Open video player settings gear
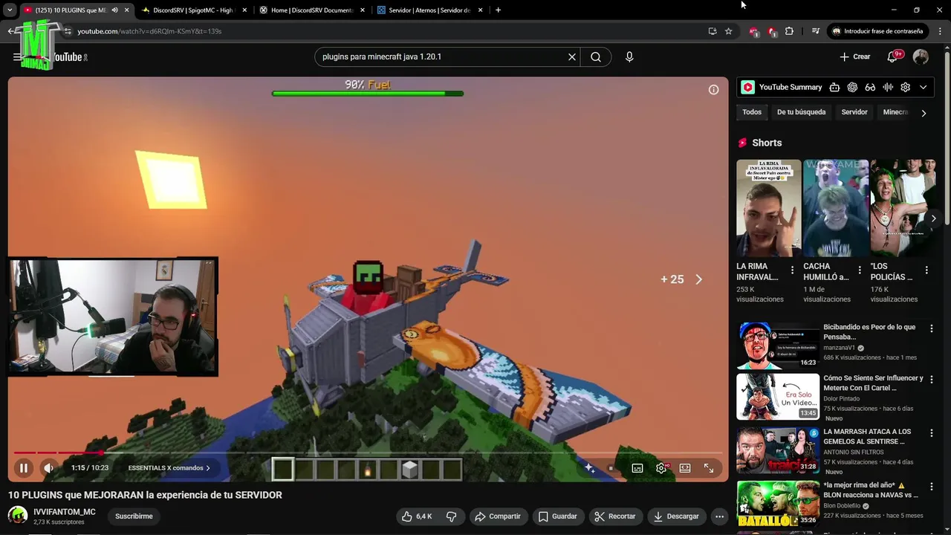 661,468
